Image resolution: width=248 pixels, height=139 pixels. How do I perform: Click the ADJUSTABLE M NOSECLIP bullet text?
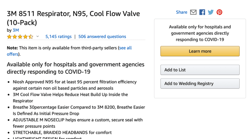pos(78,123)
